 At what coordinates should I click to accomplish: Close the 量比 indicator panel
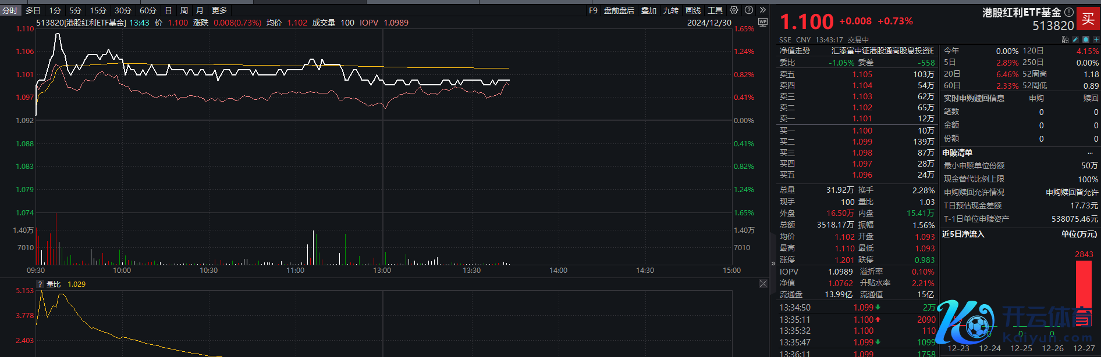tap(763, 283)
